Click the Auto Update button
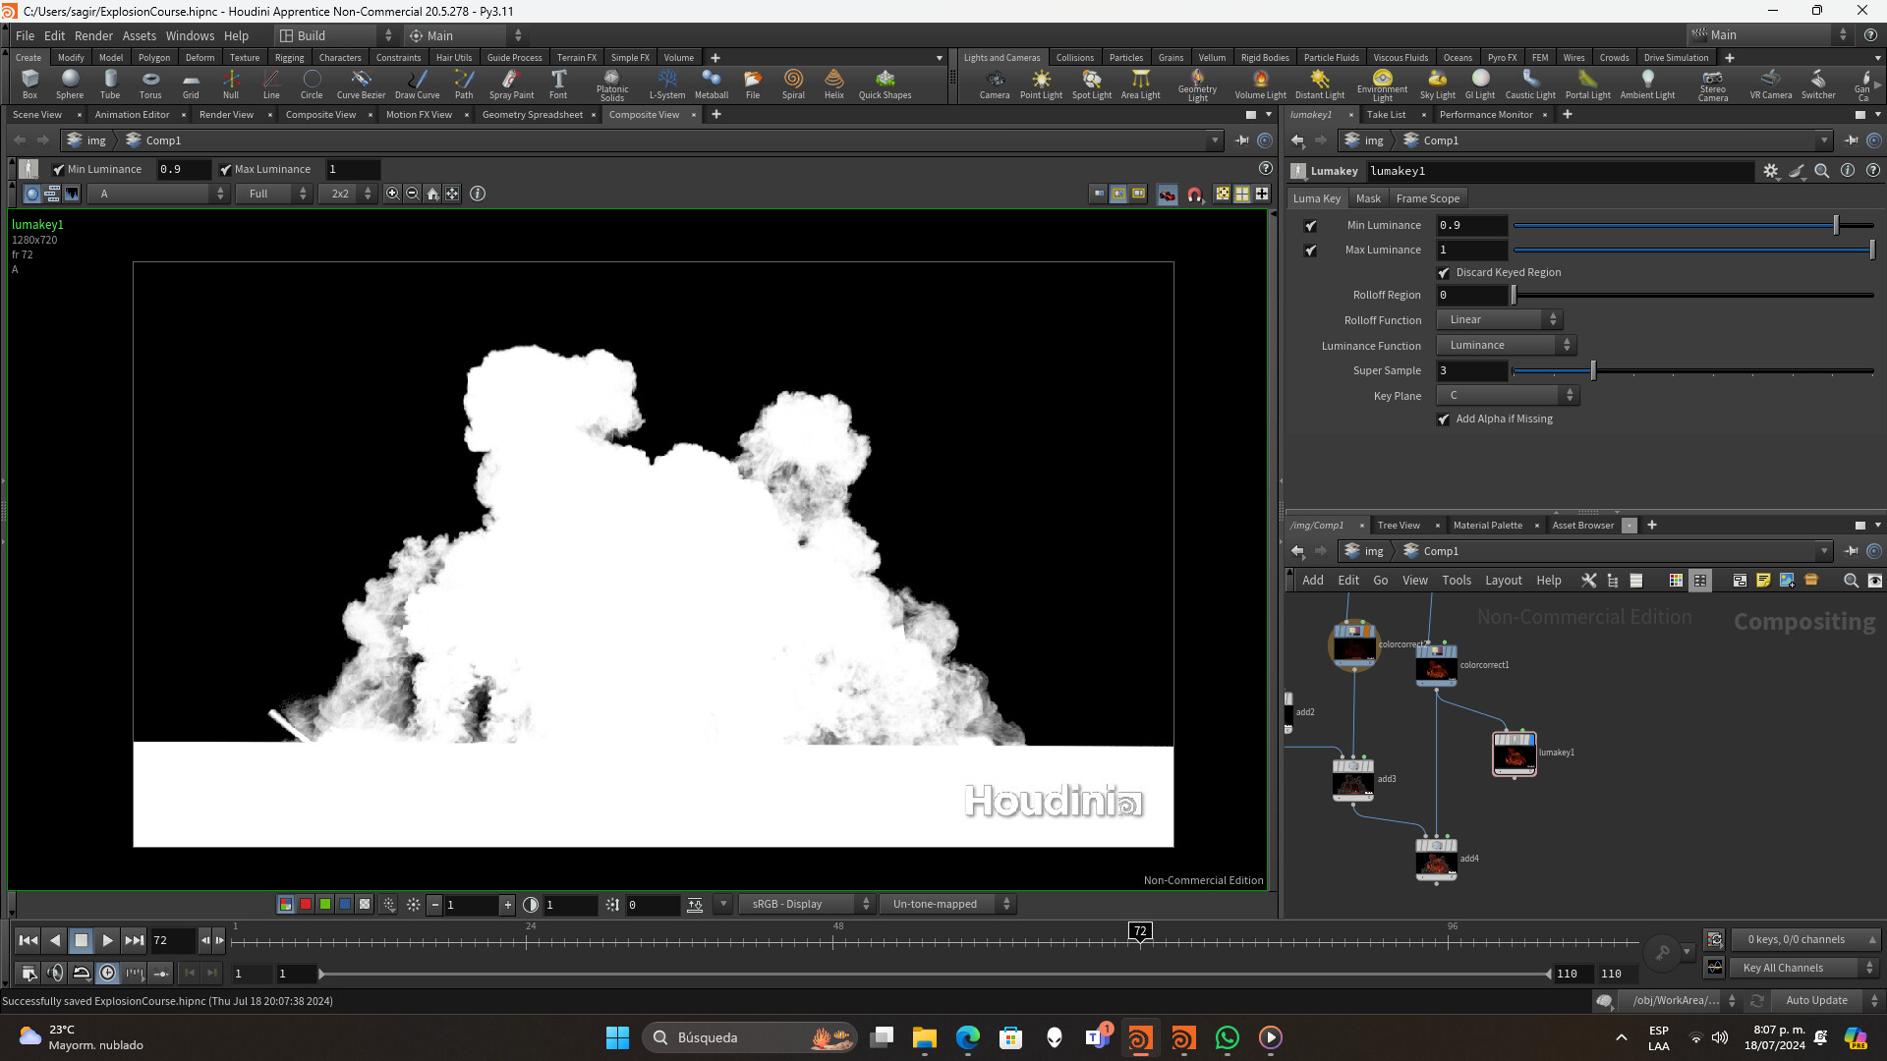This screenshot has width=1887, height=1061. [1816, 1001]
